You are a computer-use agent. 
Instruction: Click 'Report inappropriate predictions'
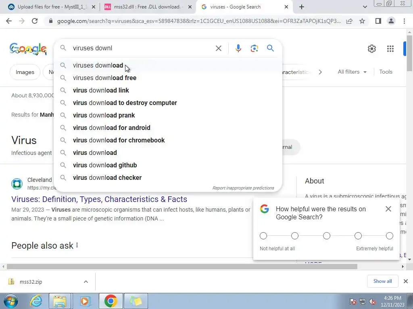pos(243,188)
